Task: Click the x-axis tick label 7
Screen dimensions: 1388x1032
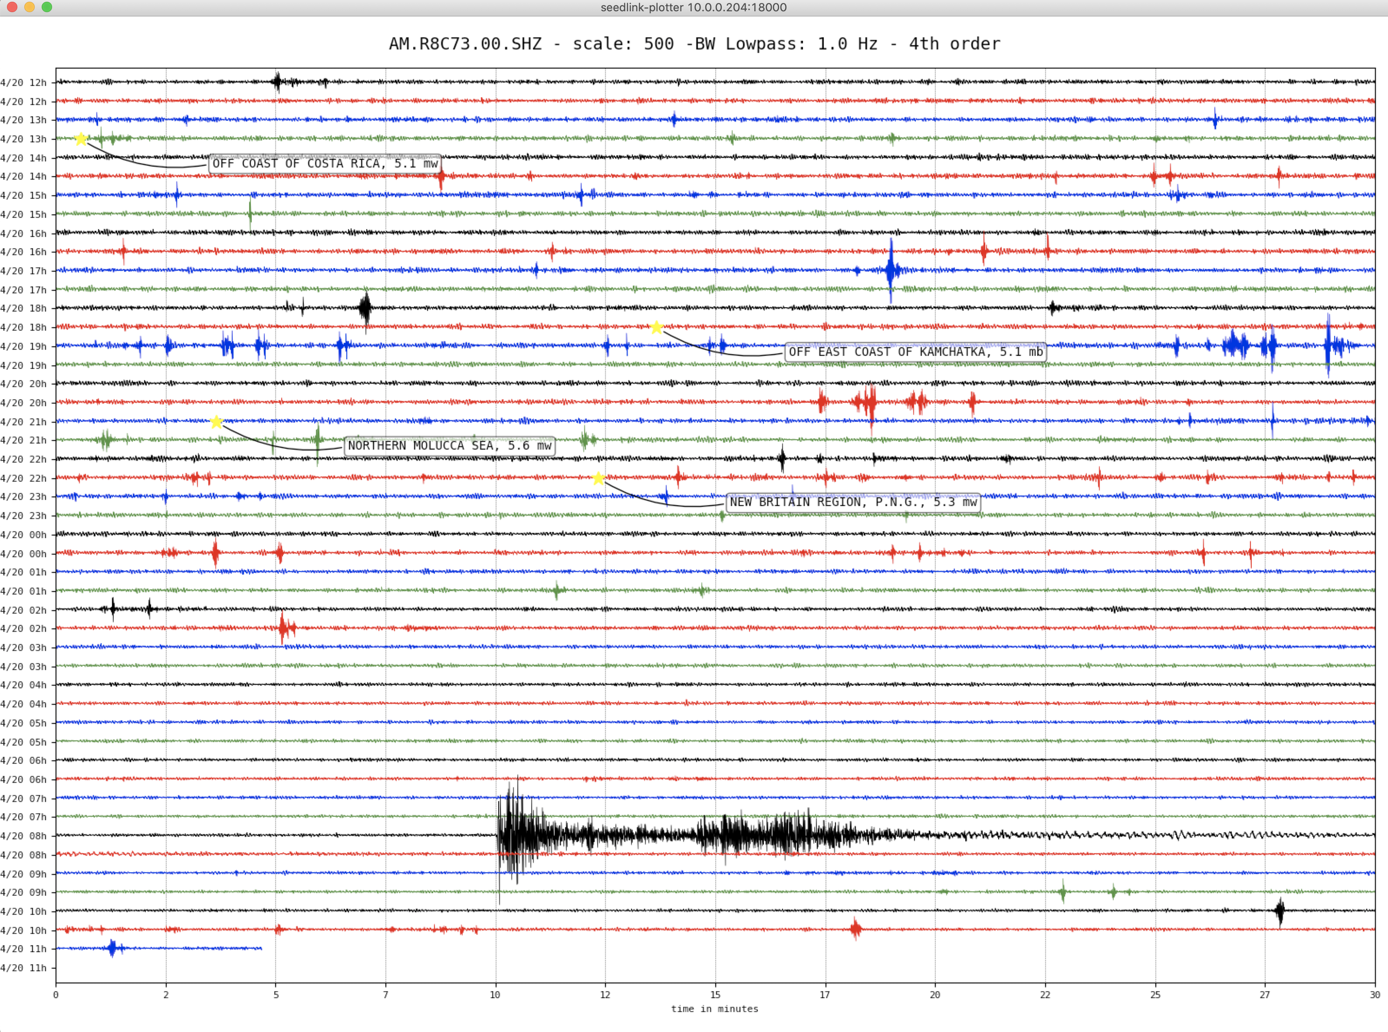Action: 385,995
